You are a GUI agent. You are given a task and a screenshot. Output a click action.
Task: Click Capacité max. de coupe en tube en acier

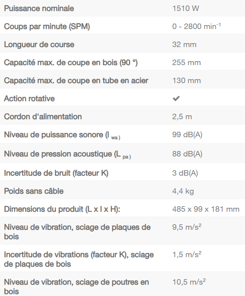tap(76, 81)
